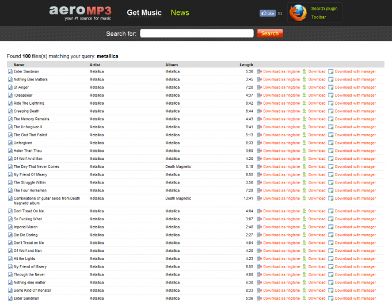Click the ringtone icon in Nothing Else Matters row
Screen dimensions: 392x302
tap(259, 79)
